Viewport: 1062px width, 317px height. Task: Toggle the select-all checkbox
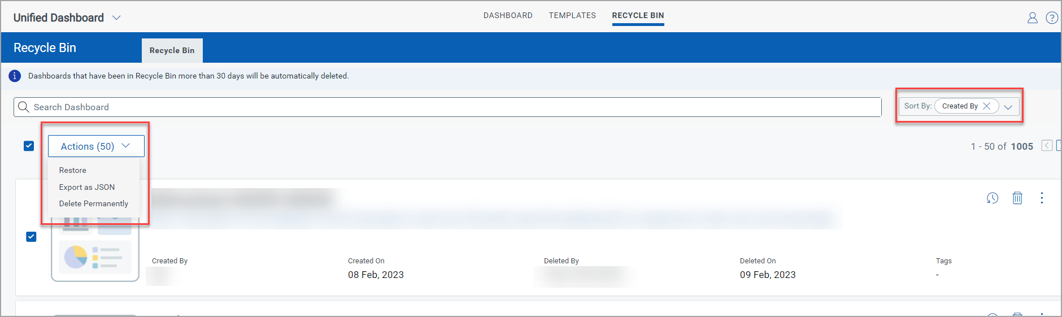point(29,146)
